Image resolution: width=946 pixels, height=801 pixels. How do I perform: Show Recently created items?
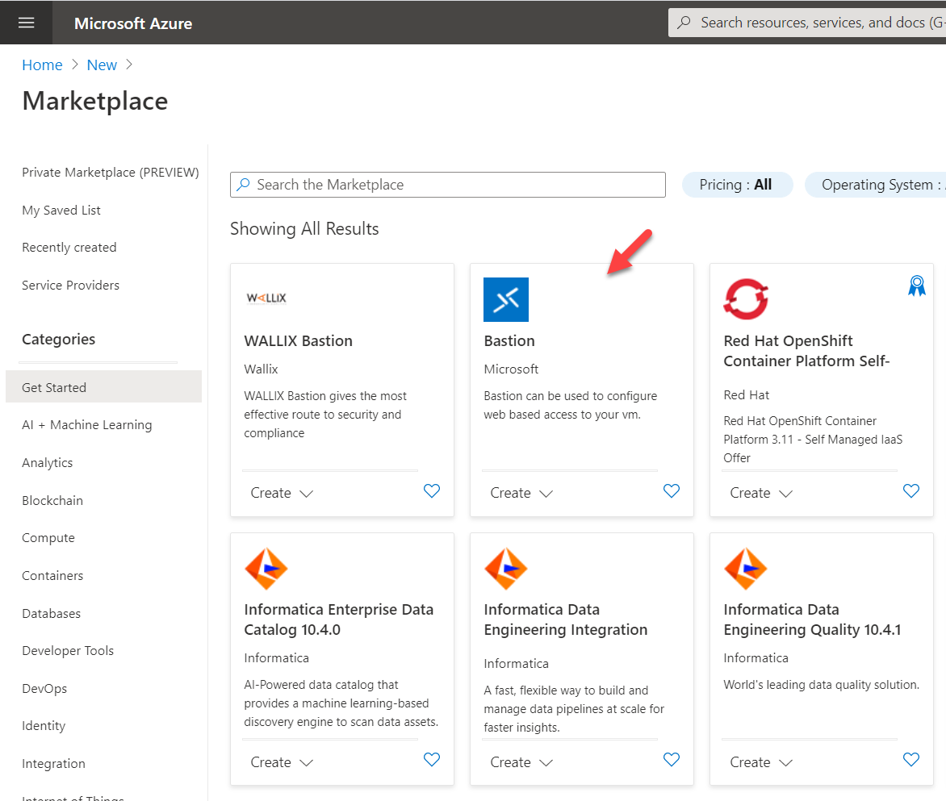click(x=69, y=248)
